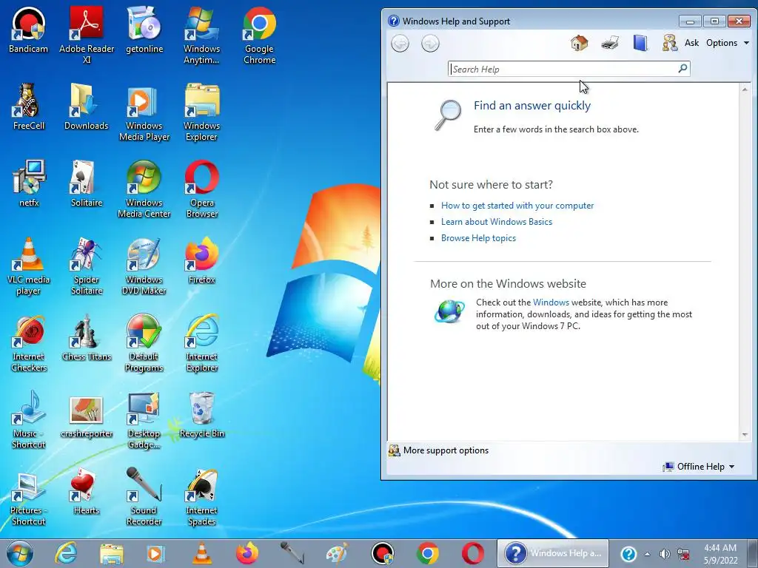Open the Help and Support home icon
This screenshot has width=758, height=568.
pos(579,43)
